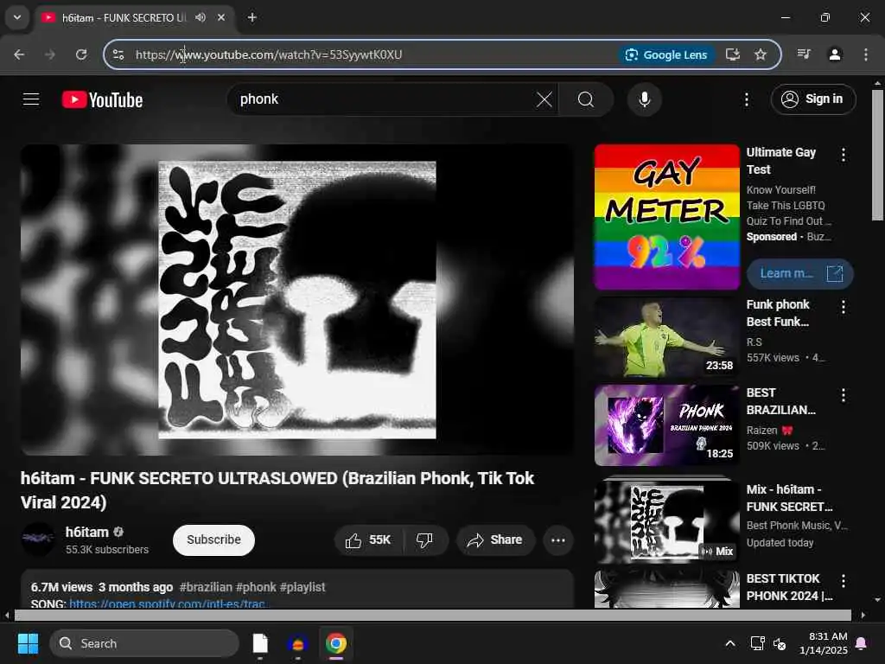Bookmark this page with the star

pyautogui.click(x=761, y=54)
